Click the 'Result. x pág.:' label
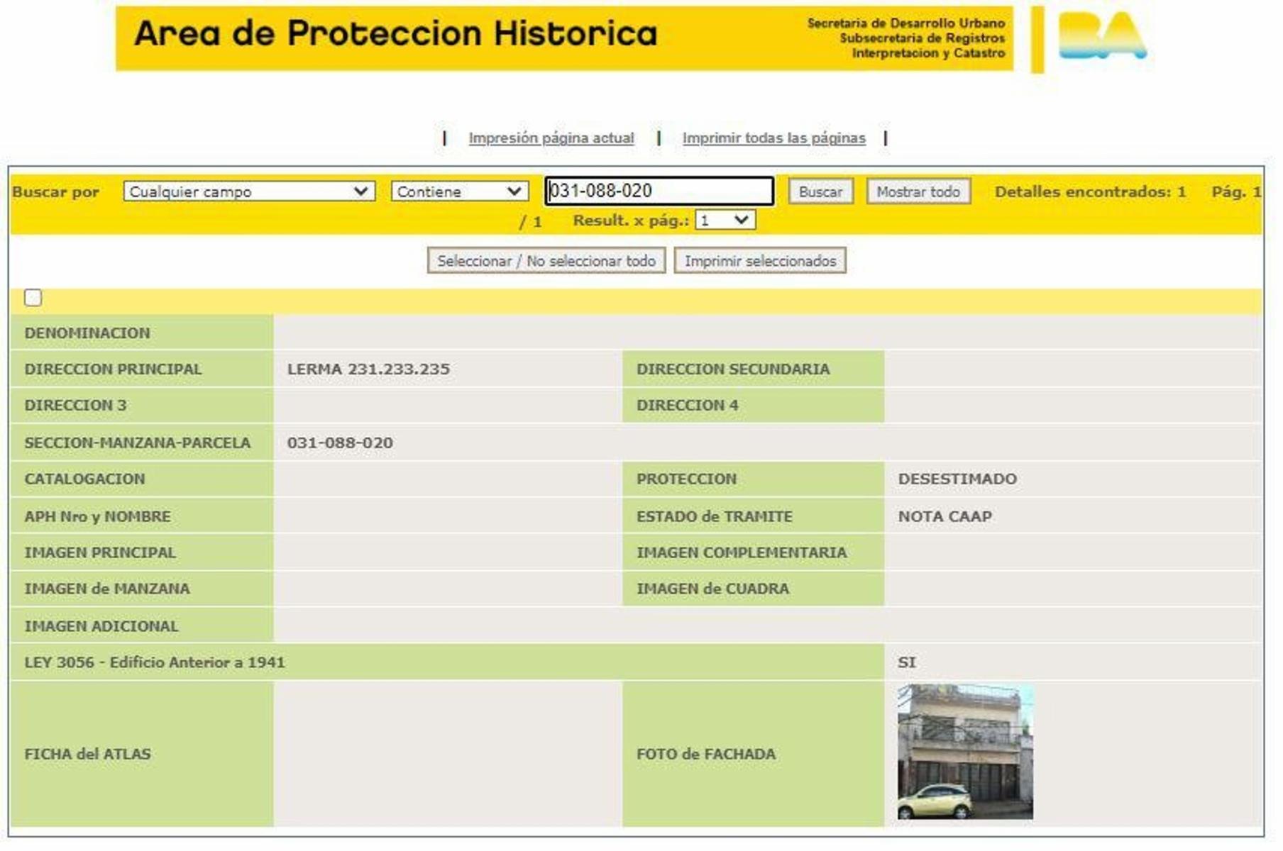Image resolution: width=1283 pixels, height=851 pixels. pyautogui.click(x=631, y=221)
